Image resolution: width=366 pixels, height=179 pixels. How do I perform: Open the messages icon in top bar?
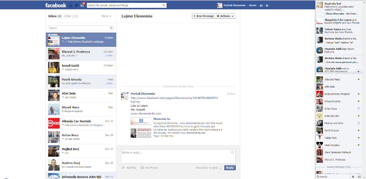pos(76,5)
